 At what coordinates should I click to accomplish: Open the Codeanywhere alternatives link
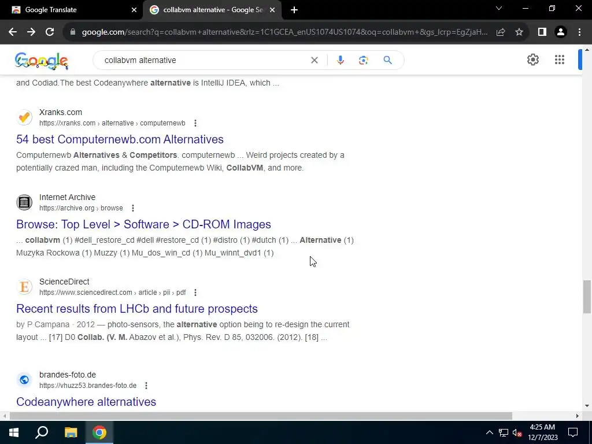click(x=86, y=402)
